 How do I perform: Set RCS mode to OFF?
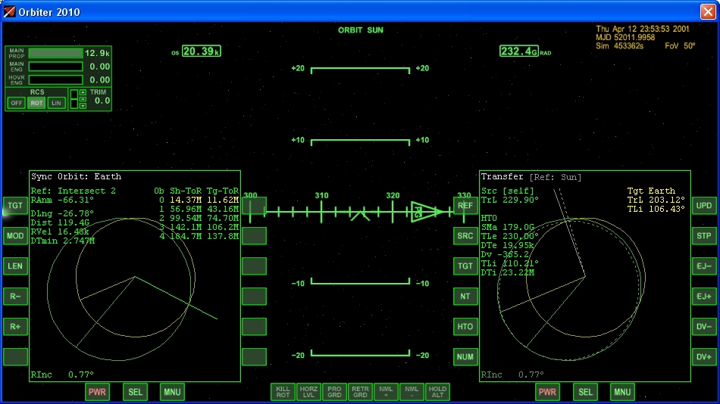coord(17,103)
